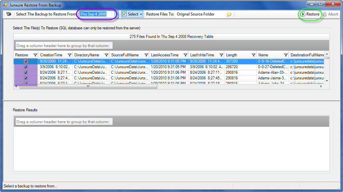Click the toolbar grip handle

pos(4,14)
